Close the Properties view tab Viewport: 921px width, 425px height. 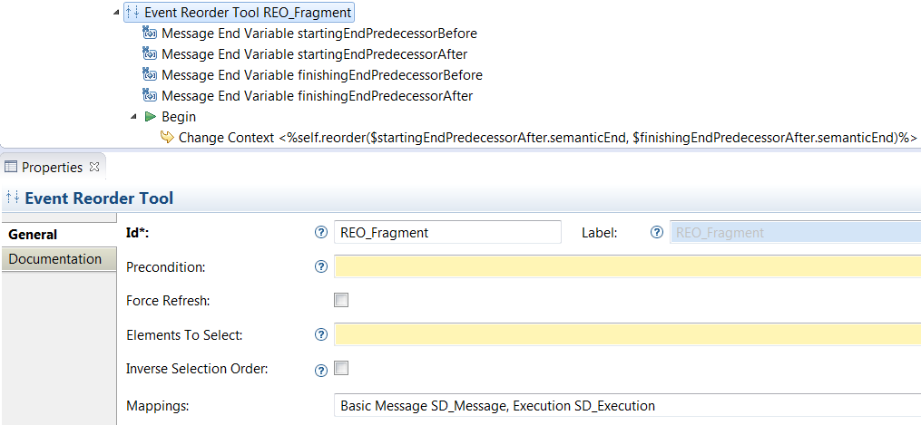95,168
